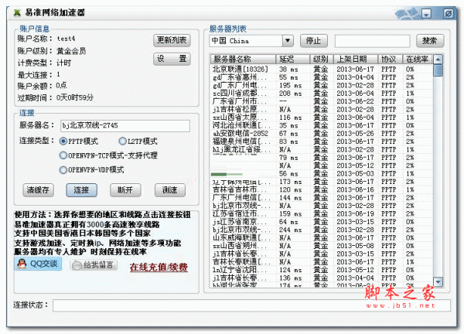Sort by 级别 column header

321,60
